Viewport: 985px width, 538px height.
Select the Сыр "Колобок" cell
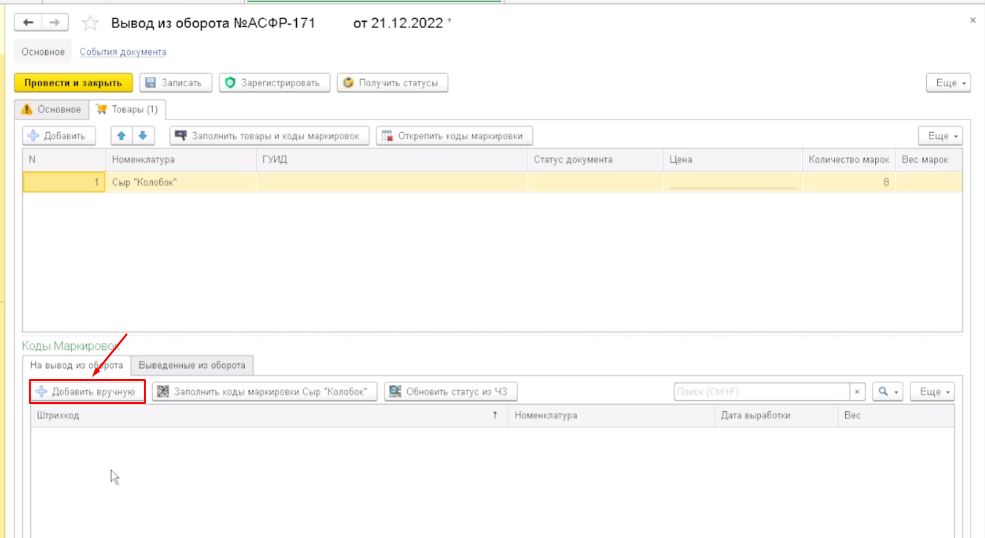(x=180, y=182)
